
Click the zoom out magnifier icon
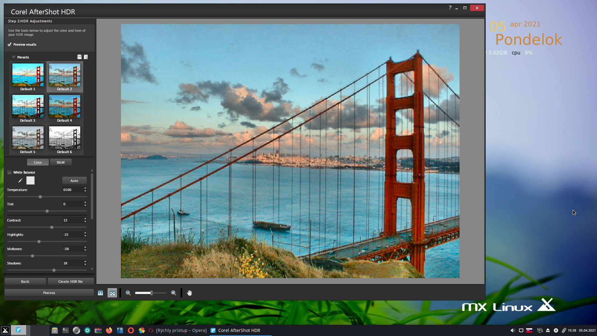click(x=128, y=293)
